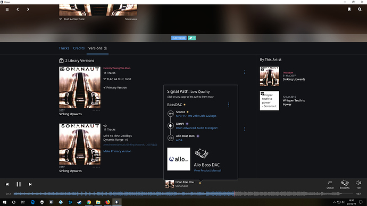Image resolution: width=367 pixels, height=206 pixels.
Task: Open View Product Manual link
Action: coord(207,170)
